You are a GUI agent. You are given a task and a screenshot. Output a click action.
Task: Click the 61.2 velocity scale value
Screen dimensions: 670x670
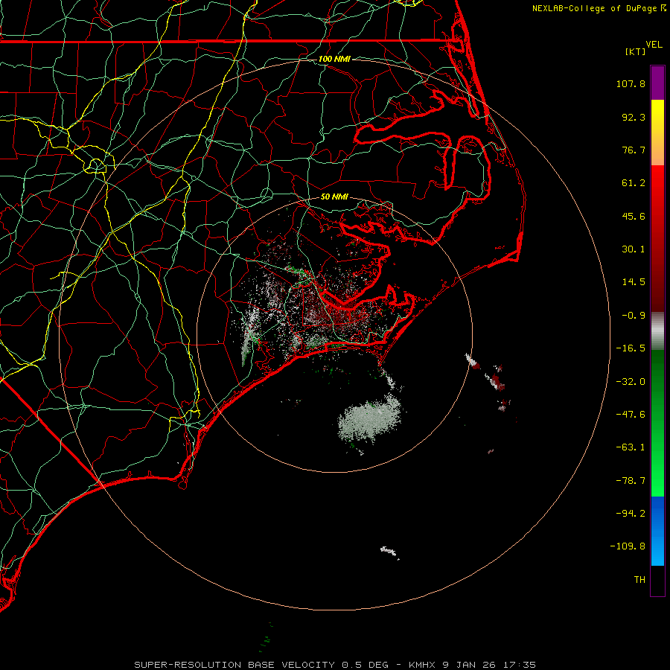point(634,183)
